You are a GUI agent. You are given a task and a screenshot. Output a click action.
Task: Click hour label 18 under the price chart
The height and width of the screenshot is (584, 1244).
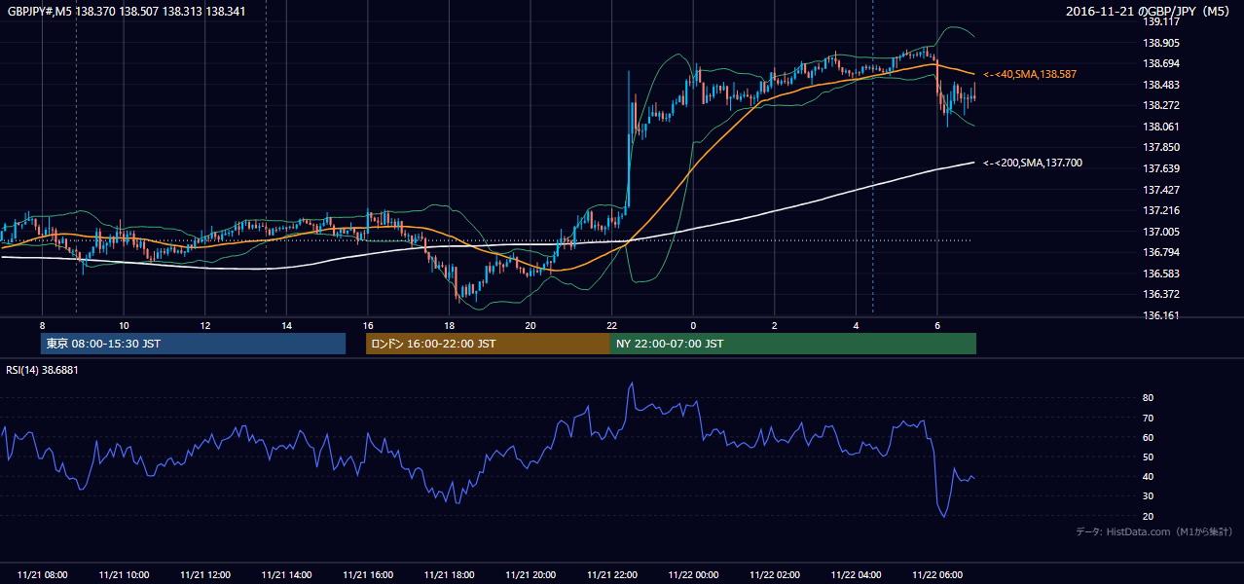tap(450, 325)
